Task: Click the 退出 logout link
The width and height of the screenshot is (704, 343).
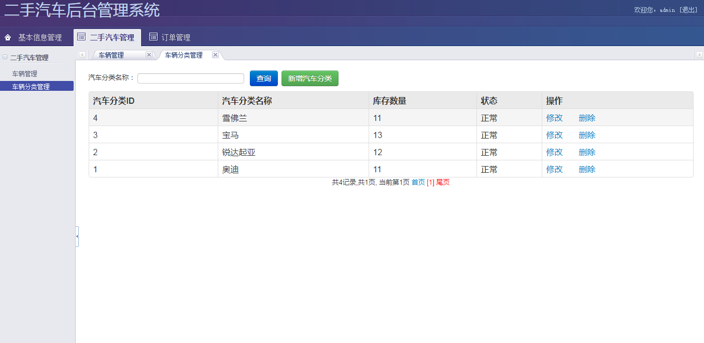Action: pyautogui.click(x=688, y=10)
